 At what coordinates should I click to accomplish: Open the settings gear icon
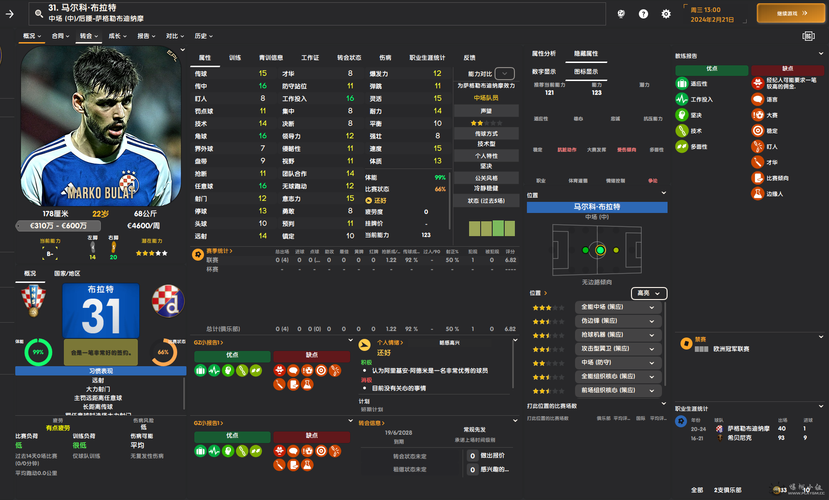[x=666, y=14]
